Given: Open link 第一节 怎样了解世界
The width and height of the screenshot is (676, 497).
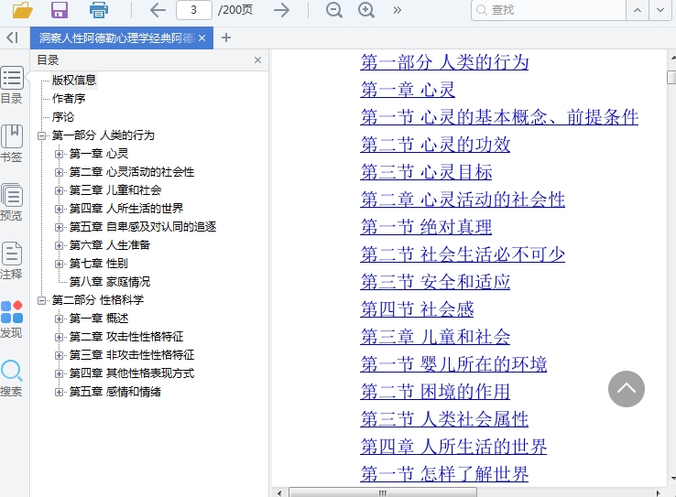Looking at the screenshot, I should coord(444,474).
